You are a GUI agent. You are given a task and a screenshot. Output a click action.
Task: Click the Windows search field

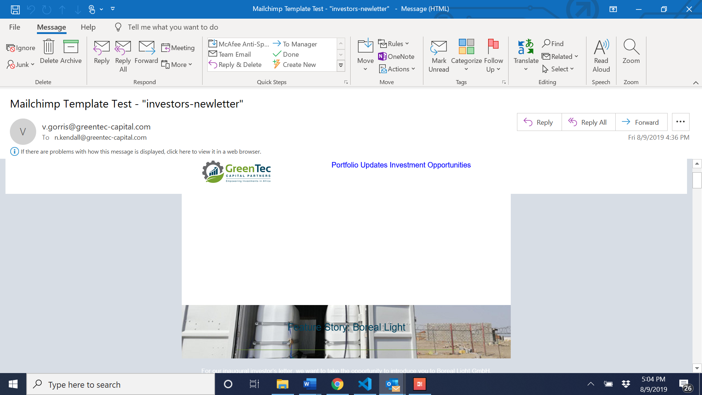click(x=121, y=384)
